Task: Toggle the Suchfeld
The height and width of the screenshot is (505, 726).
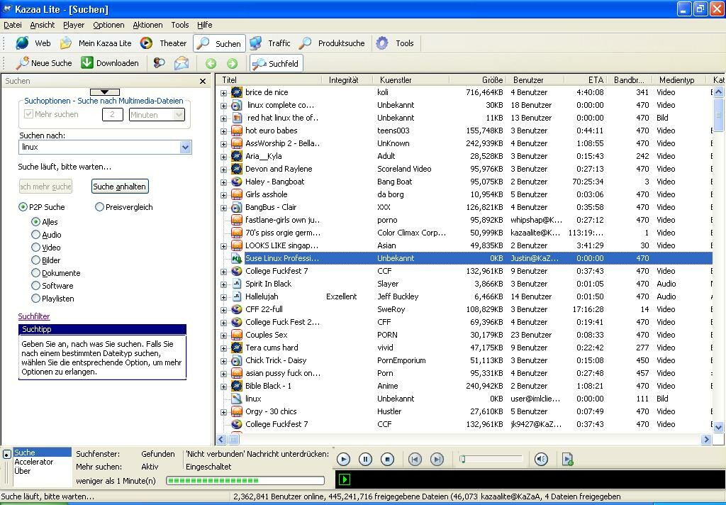Action: point(276,62)
